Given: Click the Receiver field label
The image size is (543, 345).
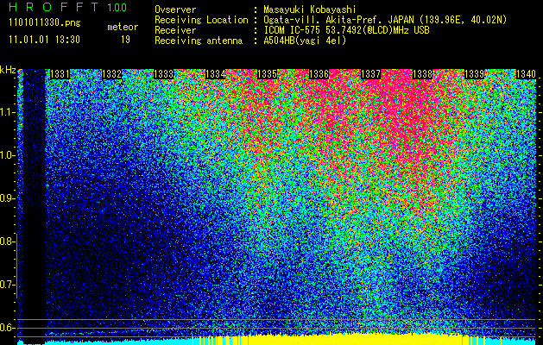Looking at the screenshot, I should tap(175, 30).
